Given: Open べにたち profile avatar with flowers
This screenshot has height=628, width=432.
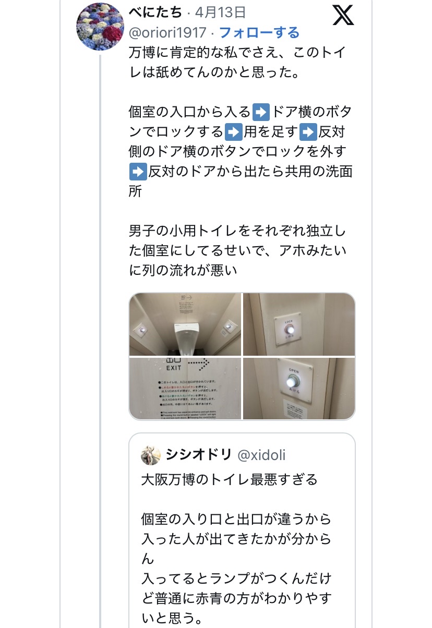Looking at the screenshot, I should click(x=100, y=27).
